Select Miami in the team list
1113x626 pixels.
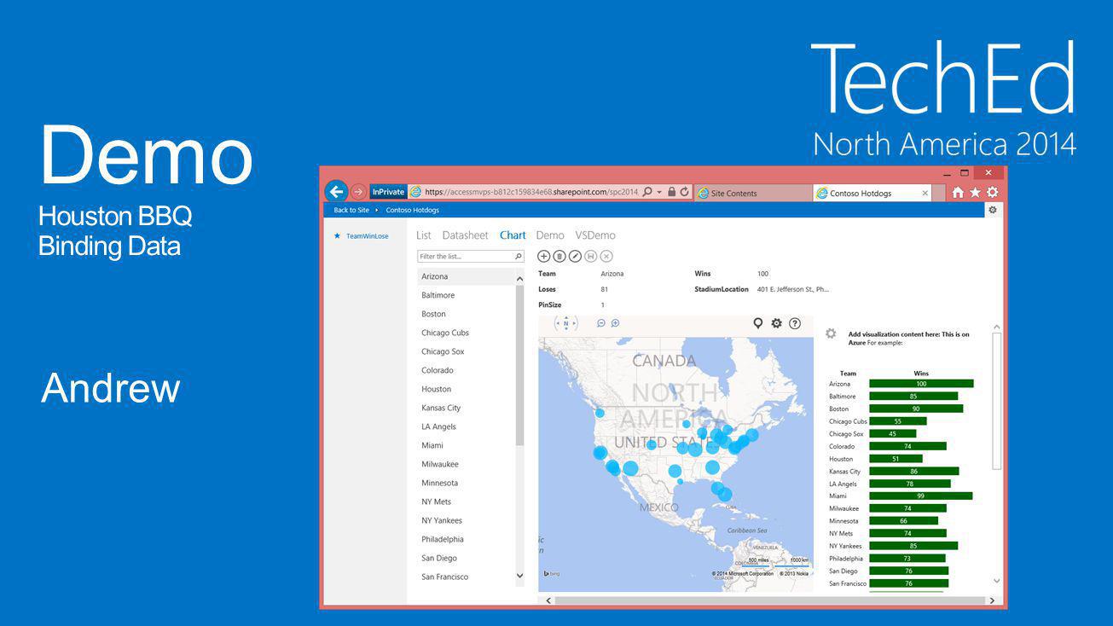466,445
